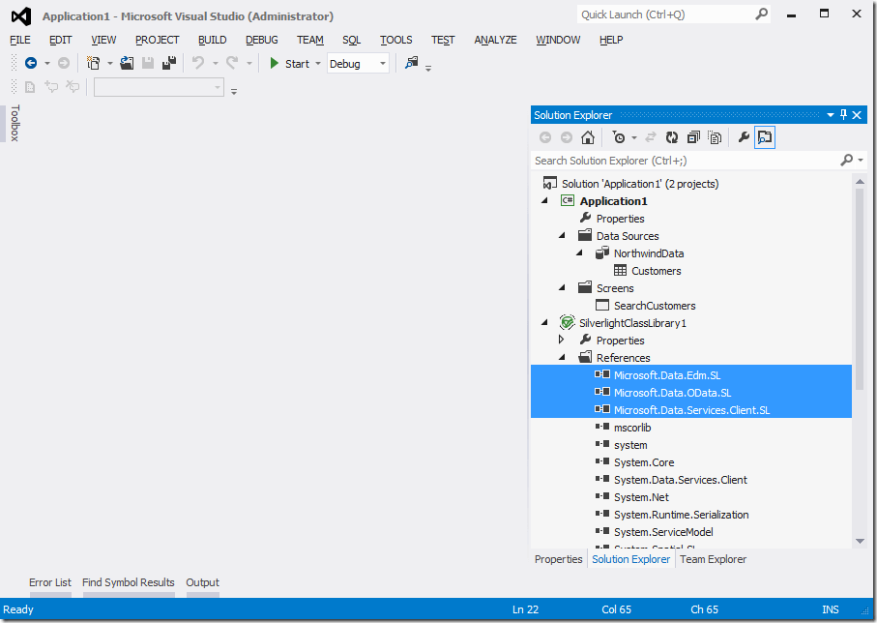Image resolution: width=877 pixels, height=623 pixels.
Task: Click the Find in Files toolbar icon
Action: tap(412, 63)
